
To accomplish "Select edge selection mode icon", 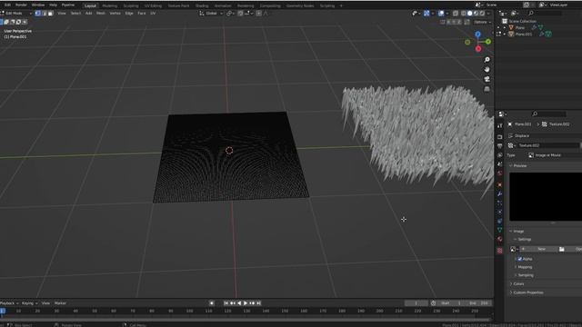I will [45, 13].
